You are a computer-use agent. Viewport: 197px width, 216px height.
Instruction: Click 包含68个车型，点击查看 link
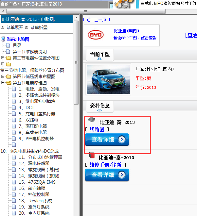coord(135,38)
